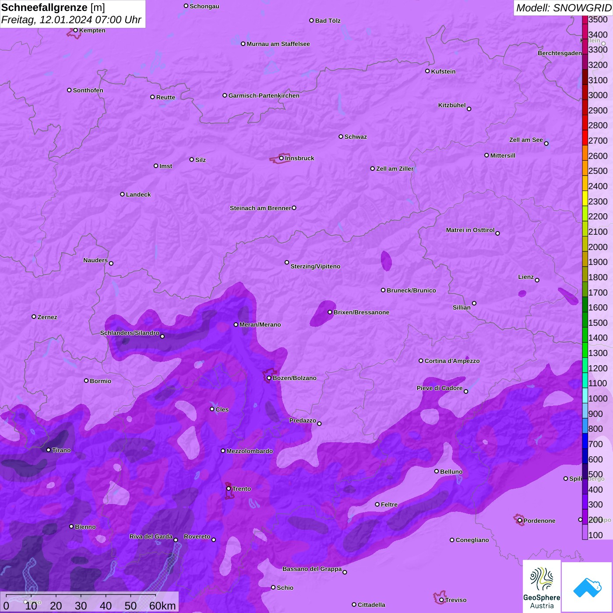Click the Kufstein location dot
This screenshot has width=613, height=613.
[x=428, y=71]
